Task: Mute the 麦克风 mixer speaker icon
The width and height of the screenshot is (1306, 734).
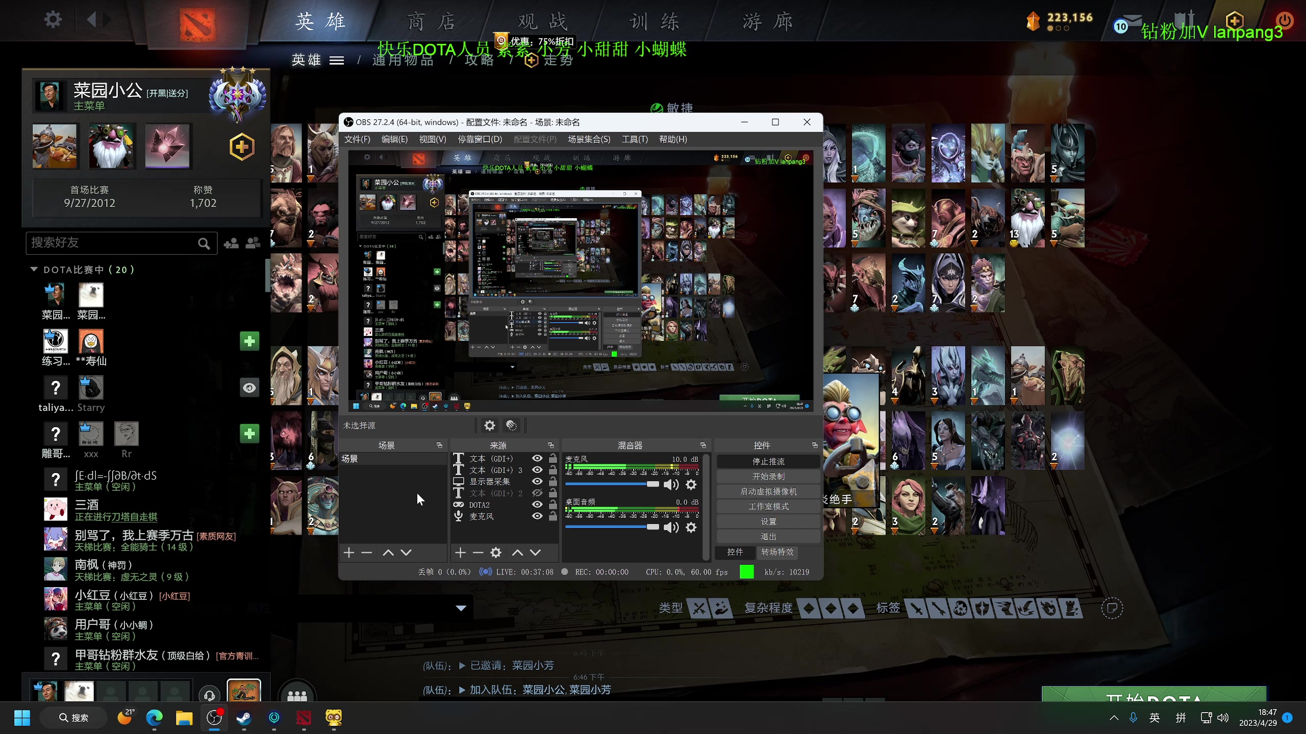Action: (671, 485)
